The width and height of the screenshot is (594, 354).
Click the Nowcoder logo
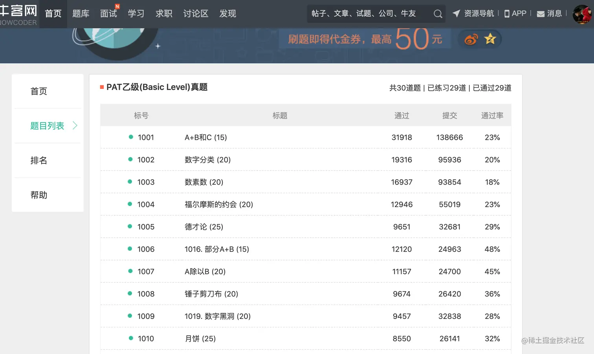18,14
